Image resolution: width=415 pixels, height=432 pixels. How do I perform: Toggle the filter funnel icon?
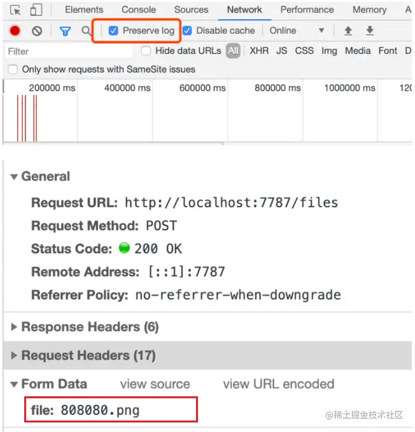click(x=65, y=31)
